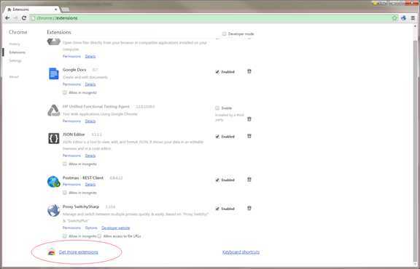Disable Proxy SwitchySharp via Enabled checkbox
420x269 pixels.
(x=217, y=209)
